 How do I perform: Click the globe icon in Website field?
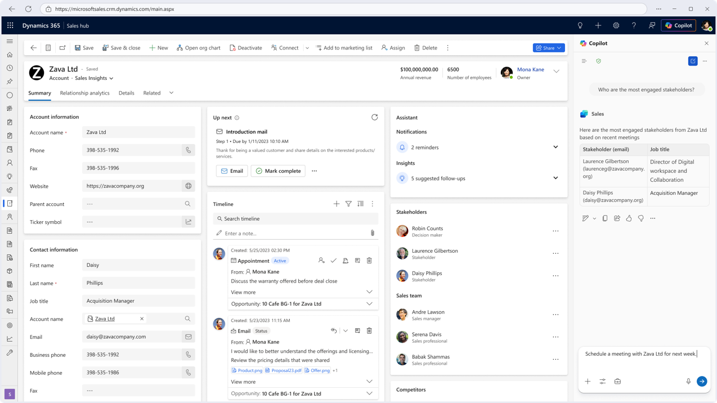point(189,186)
